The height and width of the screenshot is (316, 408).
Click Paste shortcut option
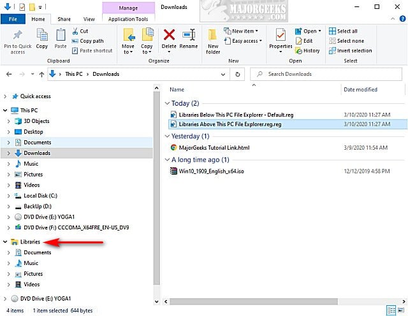[x=92, y=50]
